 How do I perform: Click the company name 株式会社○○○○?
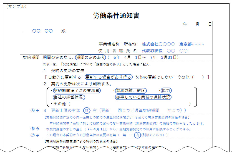[158, 44]
